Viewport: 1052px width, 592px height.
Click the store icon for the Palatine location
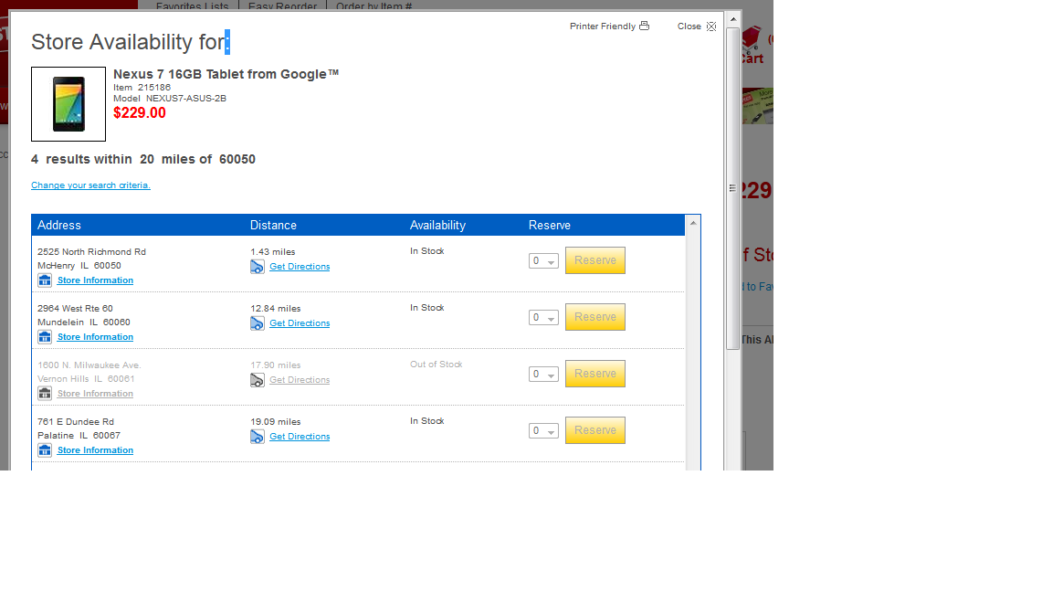click(44, 449)
